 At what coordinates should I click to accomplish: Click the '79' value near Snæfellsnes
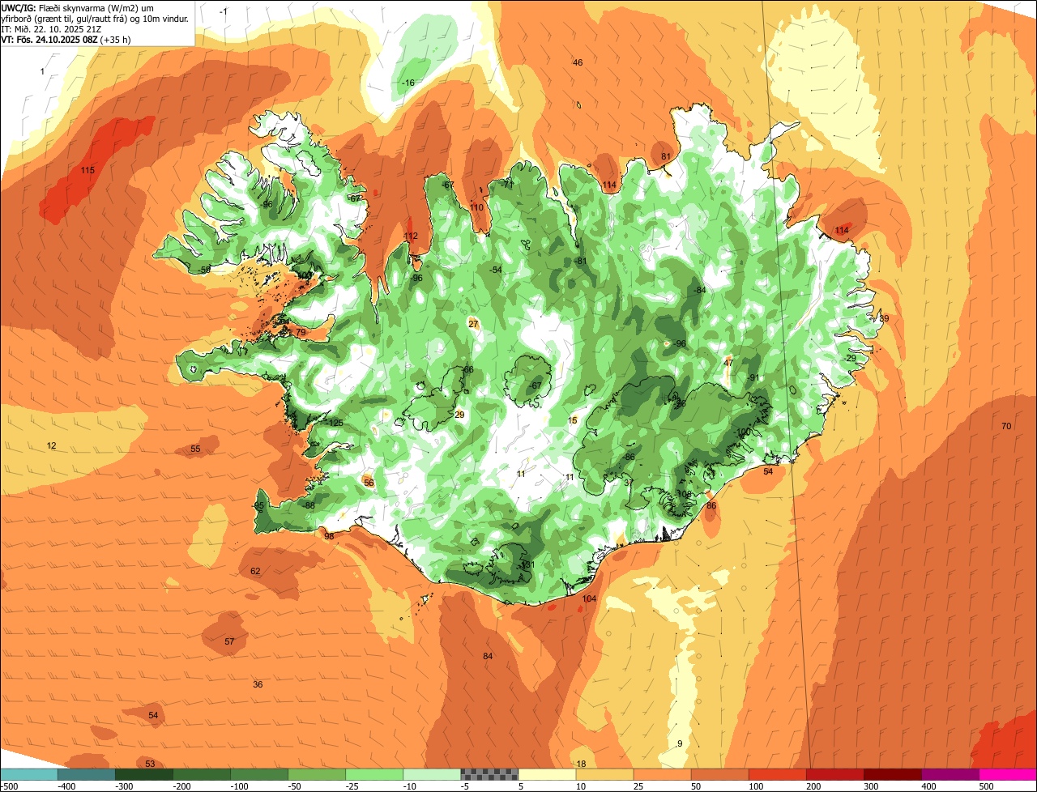(301, 332)
